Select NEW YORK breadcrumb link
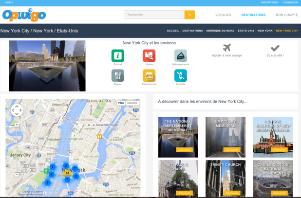Image resolution: width=301 pixels, height=198 pixels. 265,31
